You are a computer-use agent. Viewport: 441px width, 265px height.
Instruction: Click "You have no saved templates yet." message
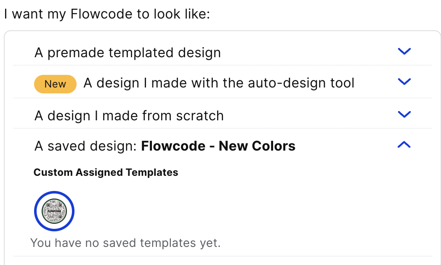[x=125, y=243]
